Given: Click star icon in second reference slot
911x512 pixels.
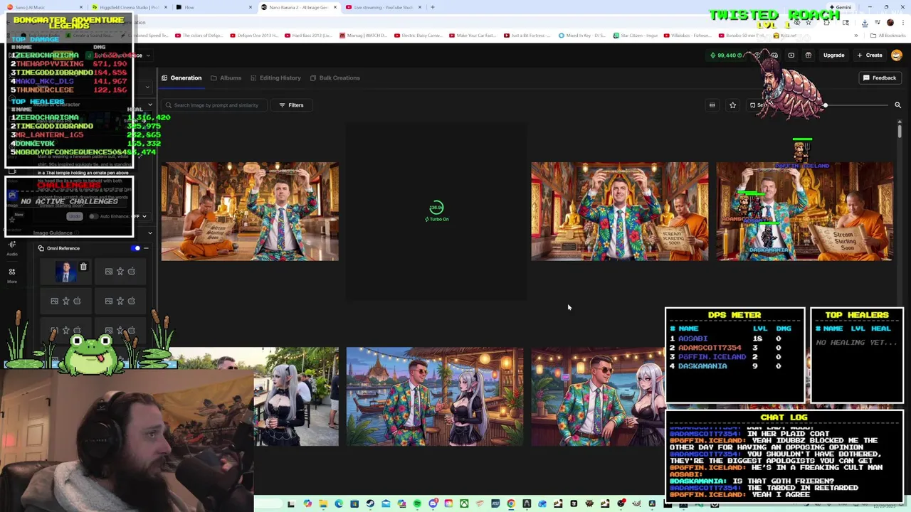Looking at the screenshot, I should pyautogui.click(x=120, y=271).
